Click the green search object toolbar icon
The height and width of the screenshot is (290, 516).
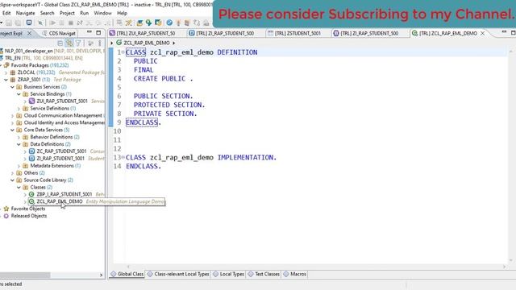148,23
